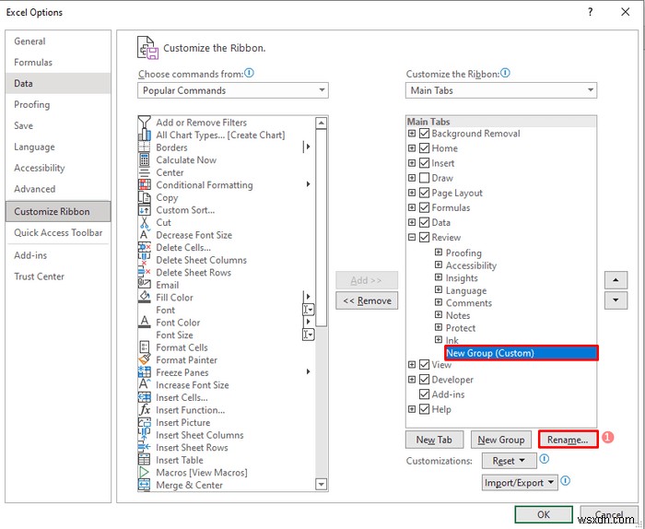The image size is (645, 529).
Task: Click the Macros [View Macros] play icon
Action: click(x=144, y=472)
